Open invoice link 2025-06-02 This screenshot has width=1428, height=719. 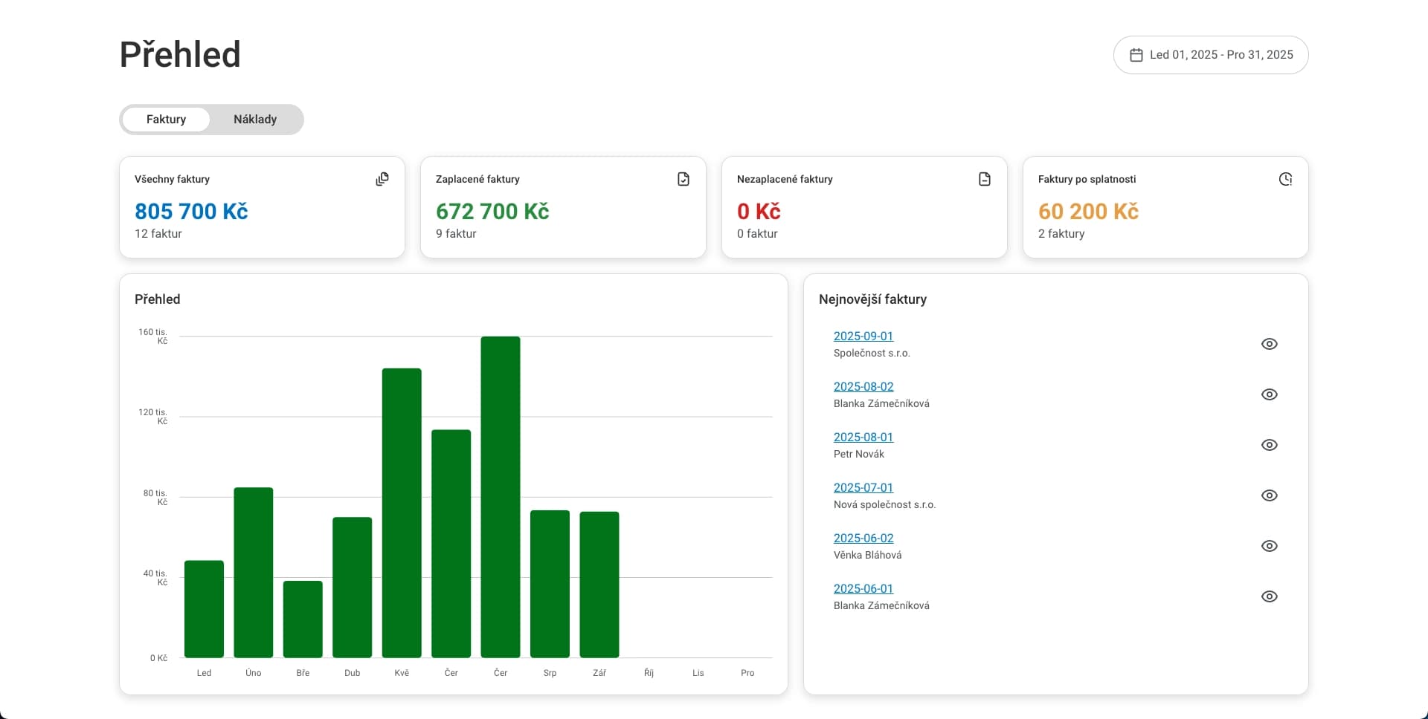863,538
